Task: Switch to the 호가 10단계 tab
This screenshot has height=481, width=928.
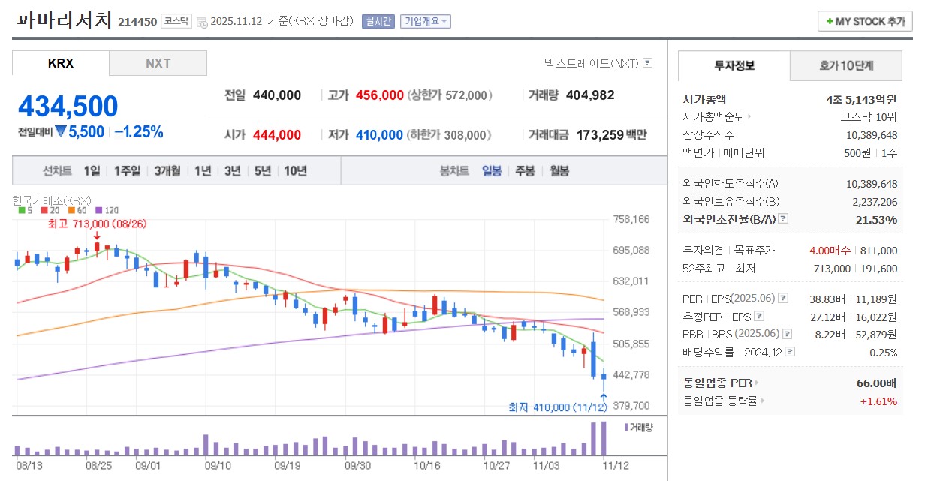Action: point(846,66)
